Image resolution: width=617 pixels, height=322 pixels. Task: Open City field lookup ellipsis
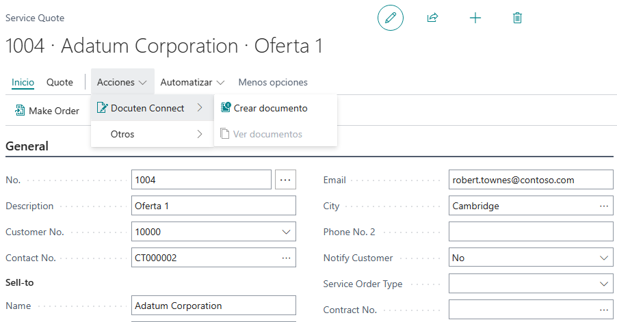pos(603,206)
